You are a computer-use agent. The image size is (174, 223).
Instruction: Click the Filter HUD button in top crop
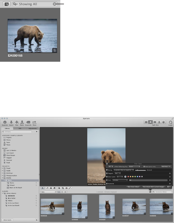[x=7, y=4]
